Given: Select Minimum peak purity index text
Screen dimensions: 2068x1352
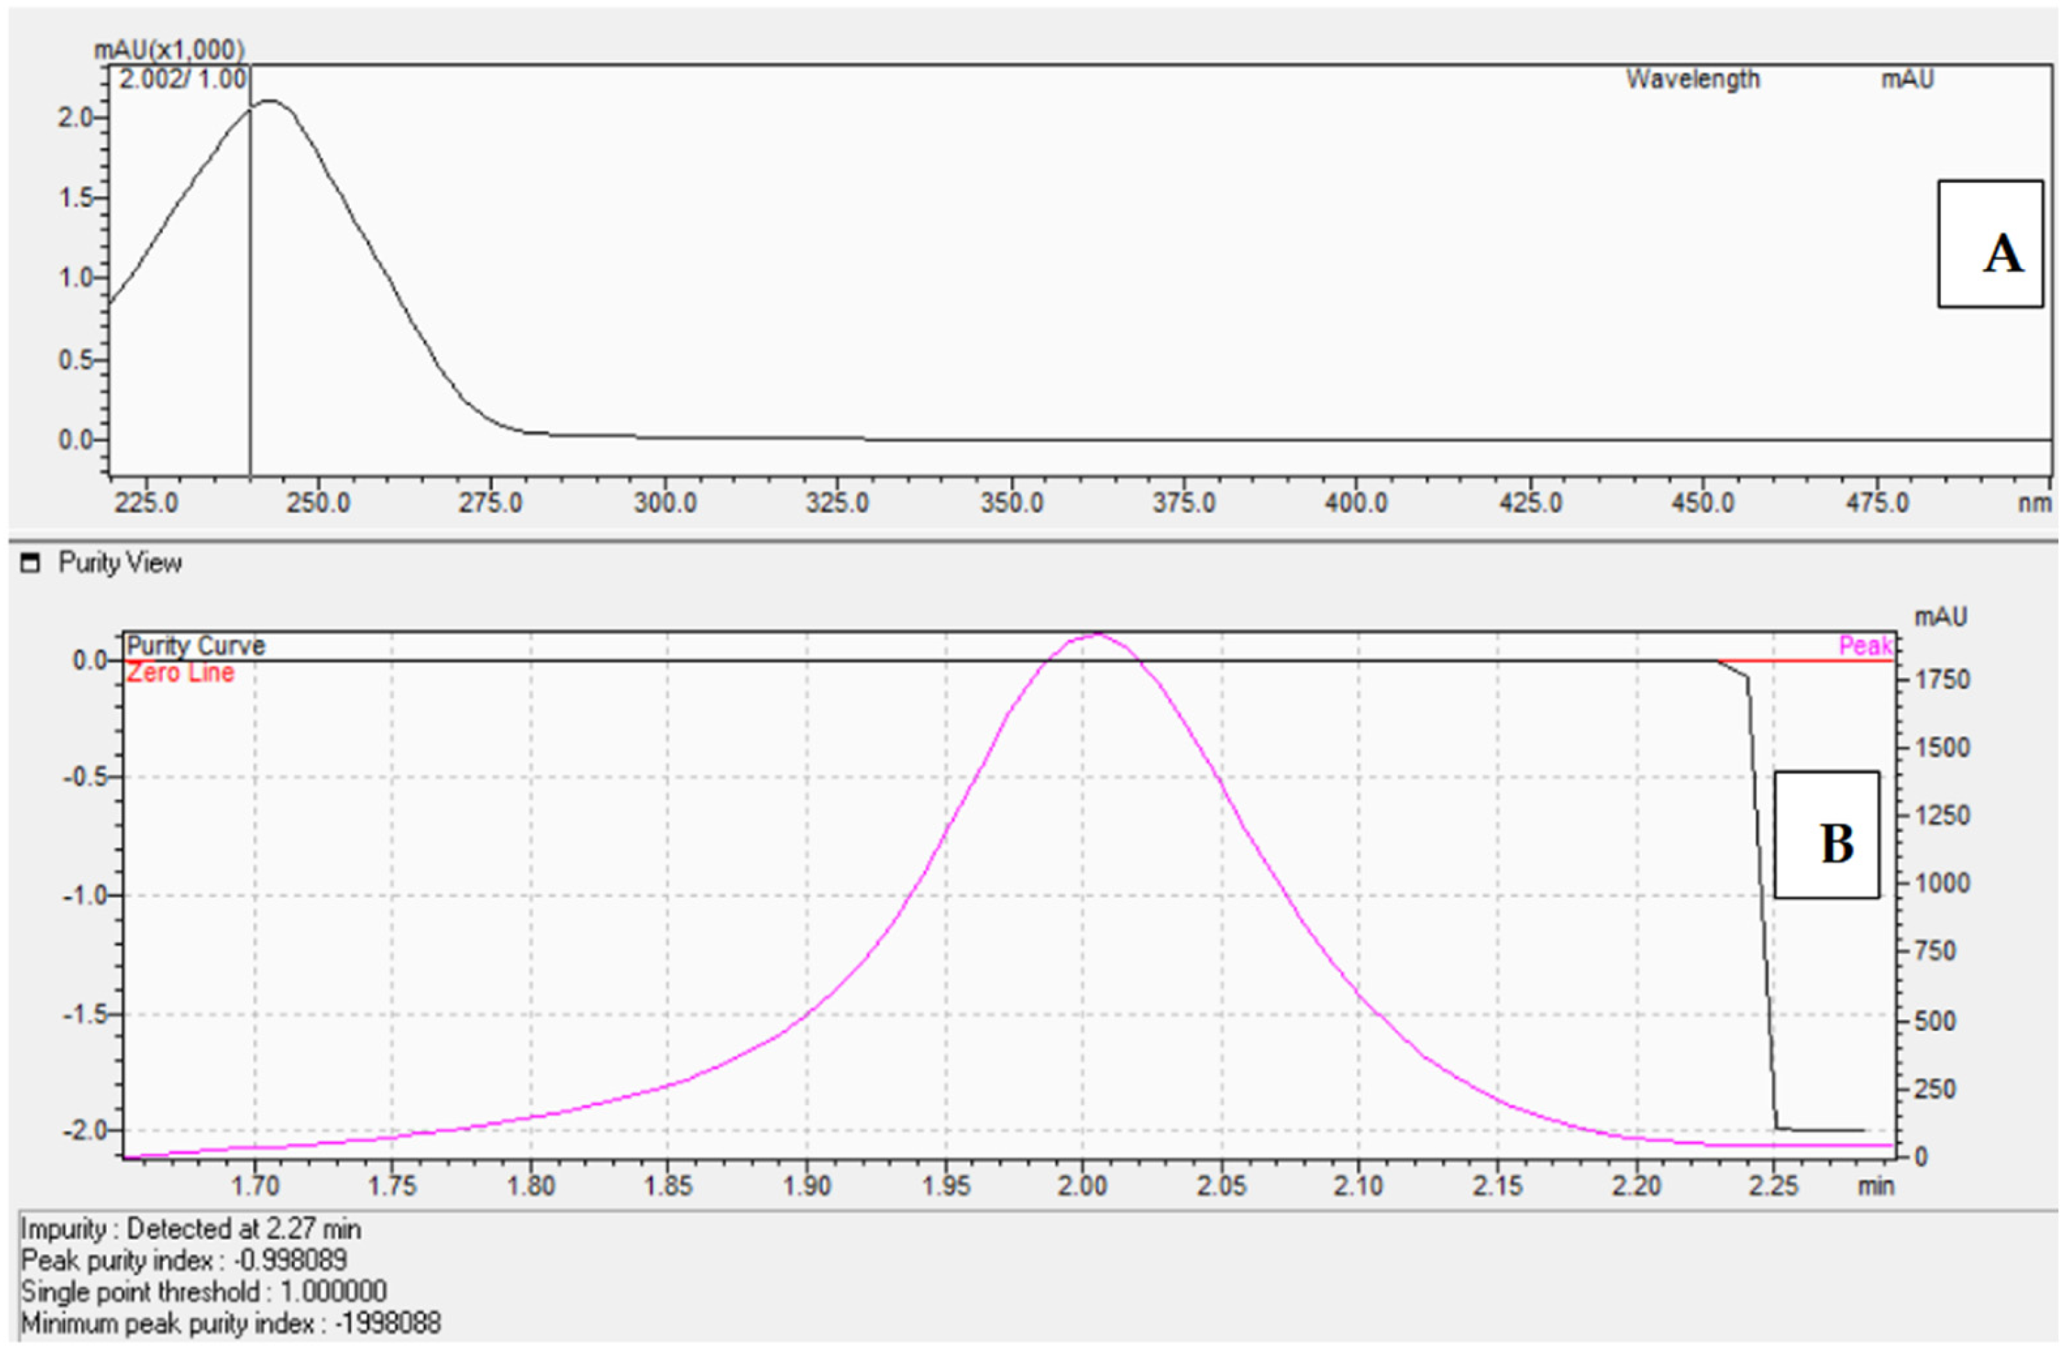Looking at the screenshot, I should (x=230, y=1324).
